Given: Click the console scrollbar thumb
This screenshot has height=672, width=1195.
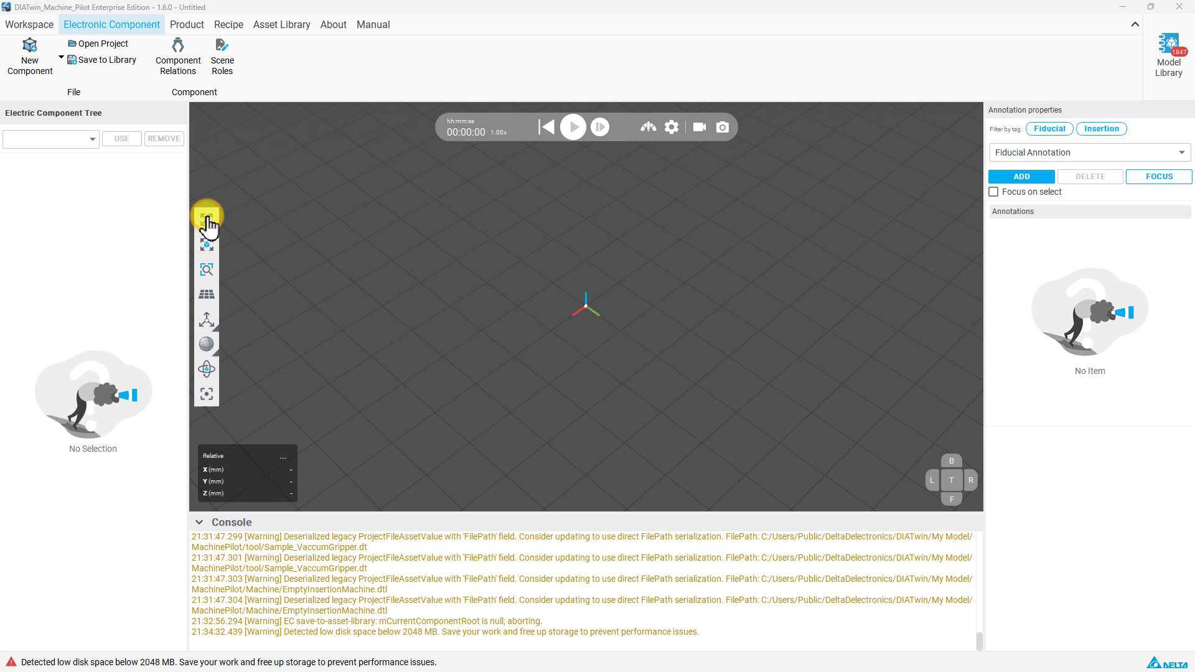Looking at the screenshot, I should (x=979, y=642).
